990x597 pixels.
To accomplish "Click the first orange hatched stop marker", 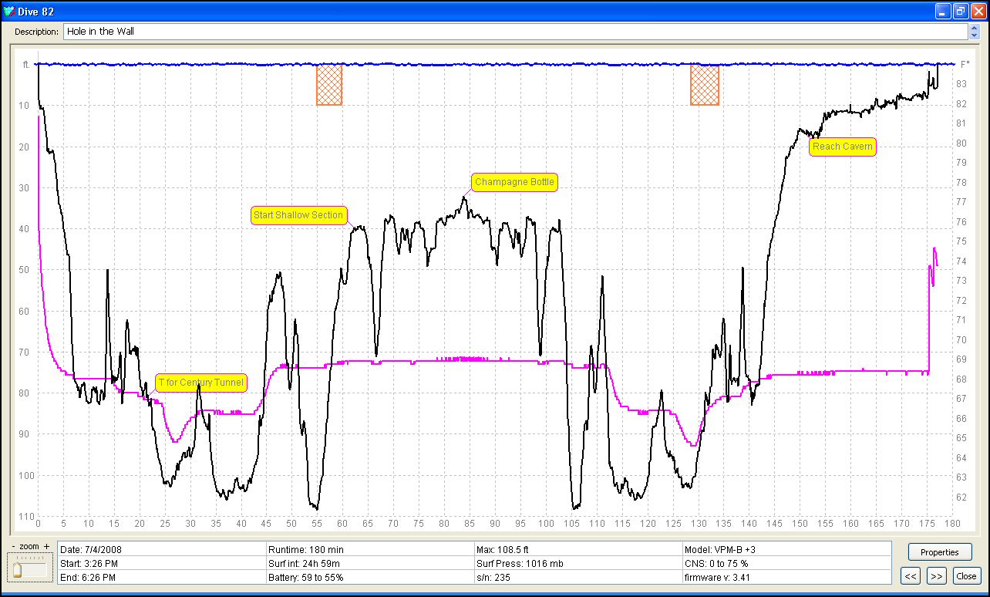I will pos(328,85).
